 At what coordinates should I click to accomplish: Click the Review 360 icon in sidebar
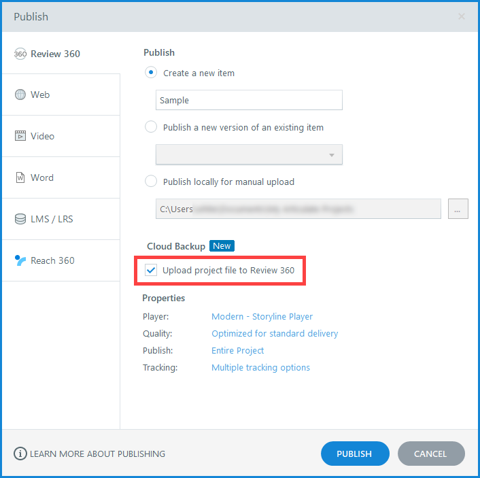pos(20,54)
